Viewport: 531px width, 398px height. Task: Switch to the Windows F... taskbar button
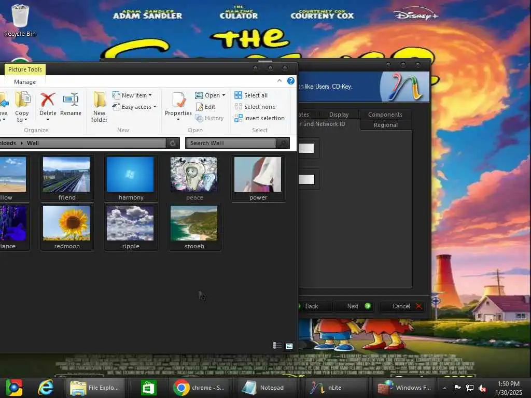[x=404, y=388]
